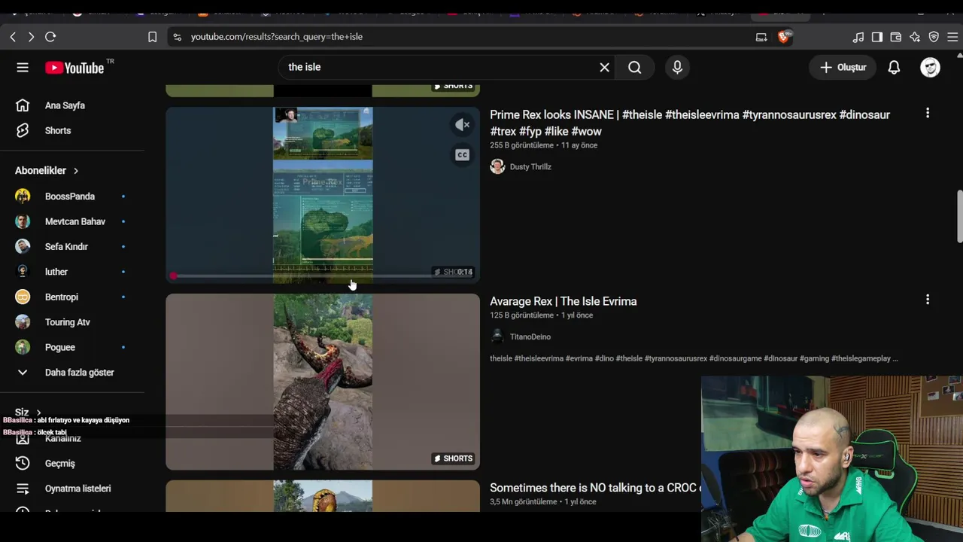The height and width of the screenshot is (542, 963).
Task: Open the TitanoDeino channel avatar
Action: pyautogui.click(x=497, y=337)
